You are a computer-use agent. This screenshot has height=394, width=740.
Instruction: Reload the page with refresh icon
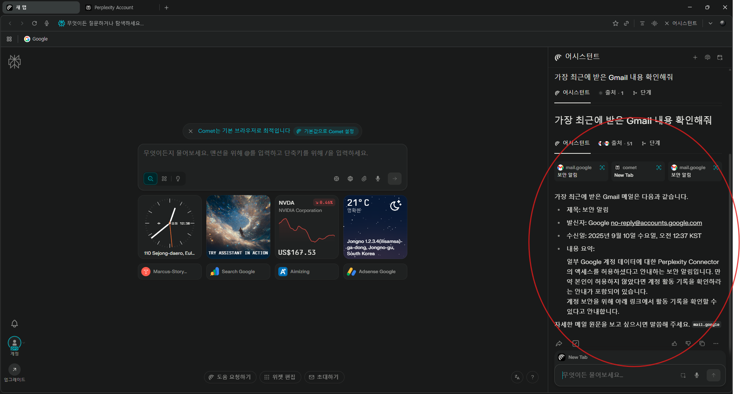pyautogui.click(x=34, y=23)
